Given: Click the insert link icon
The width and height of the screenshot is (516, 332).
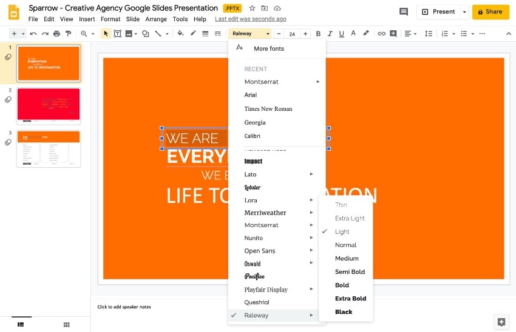Looking at the screenshot, I should pos(381,34).
